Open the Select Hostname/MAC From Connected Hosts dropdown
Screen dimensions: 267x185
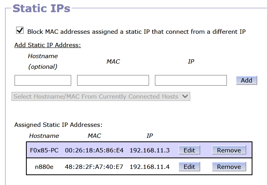101,97
